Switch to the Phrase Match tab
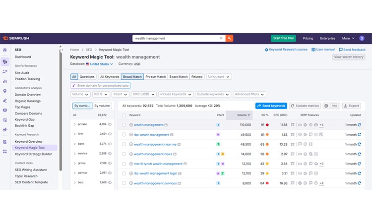 pos(156,77)
